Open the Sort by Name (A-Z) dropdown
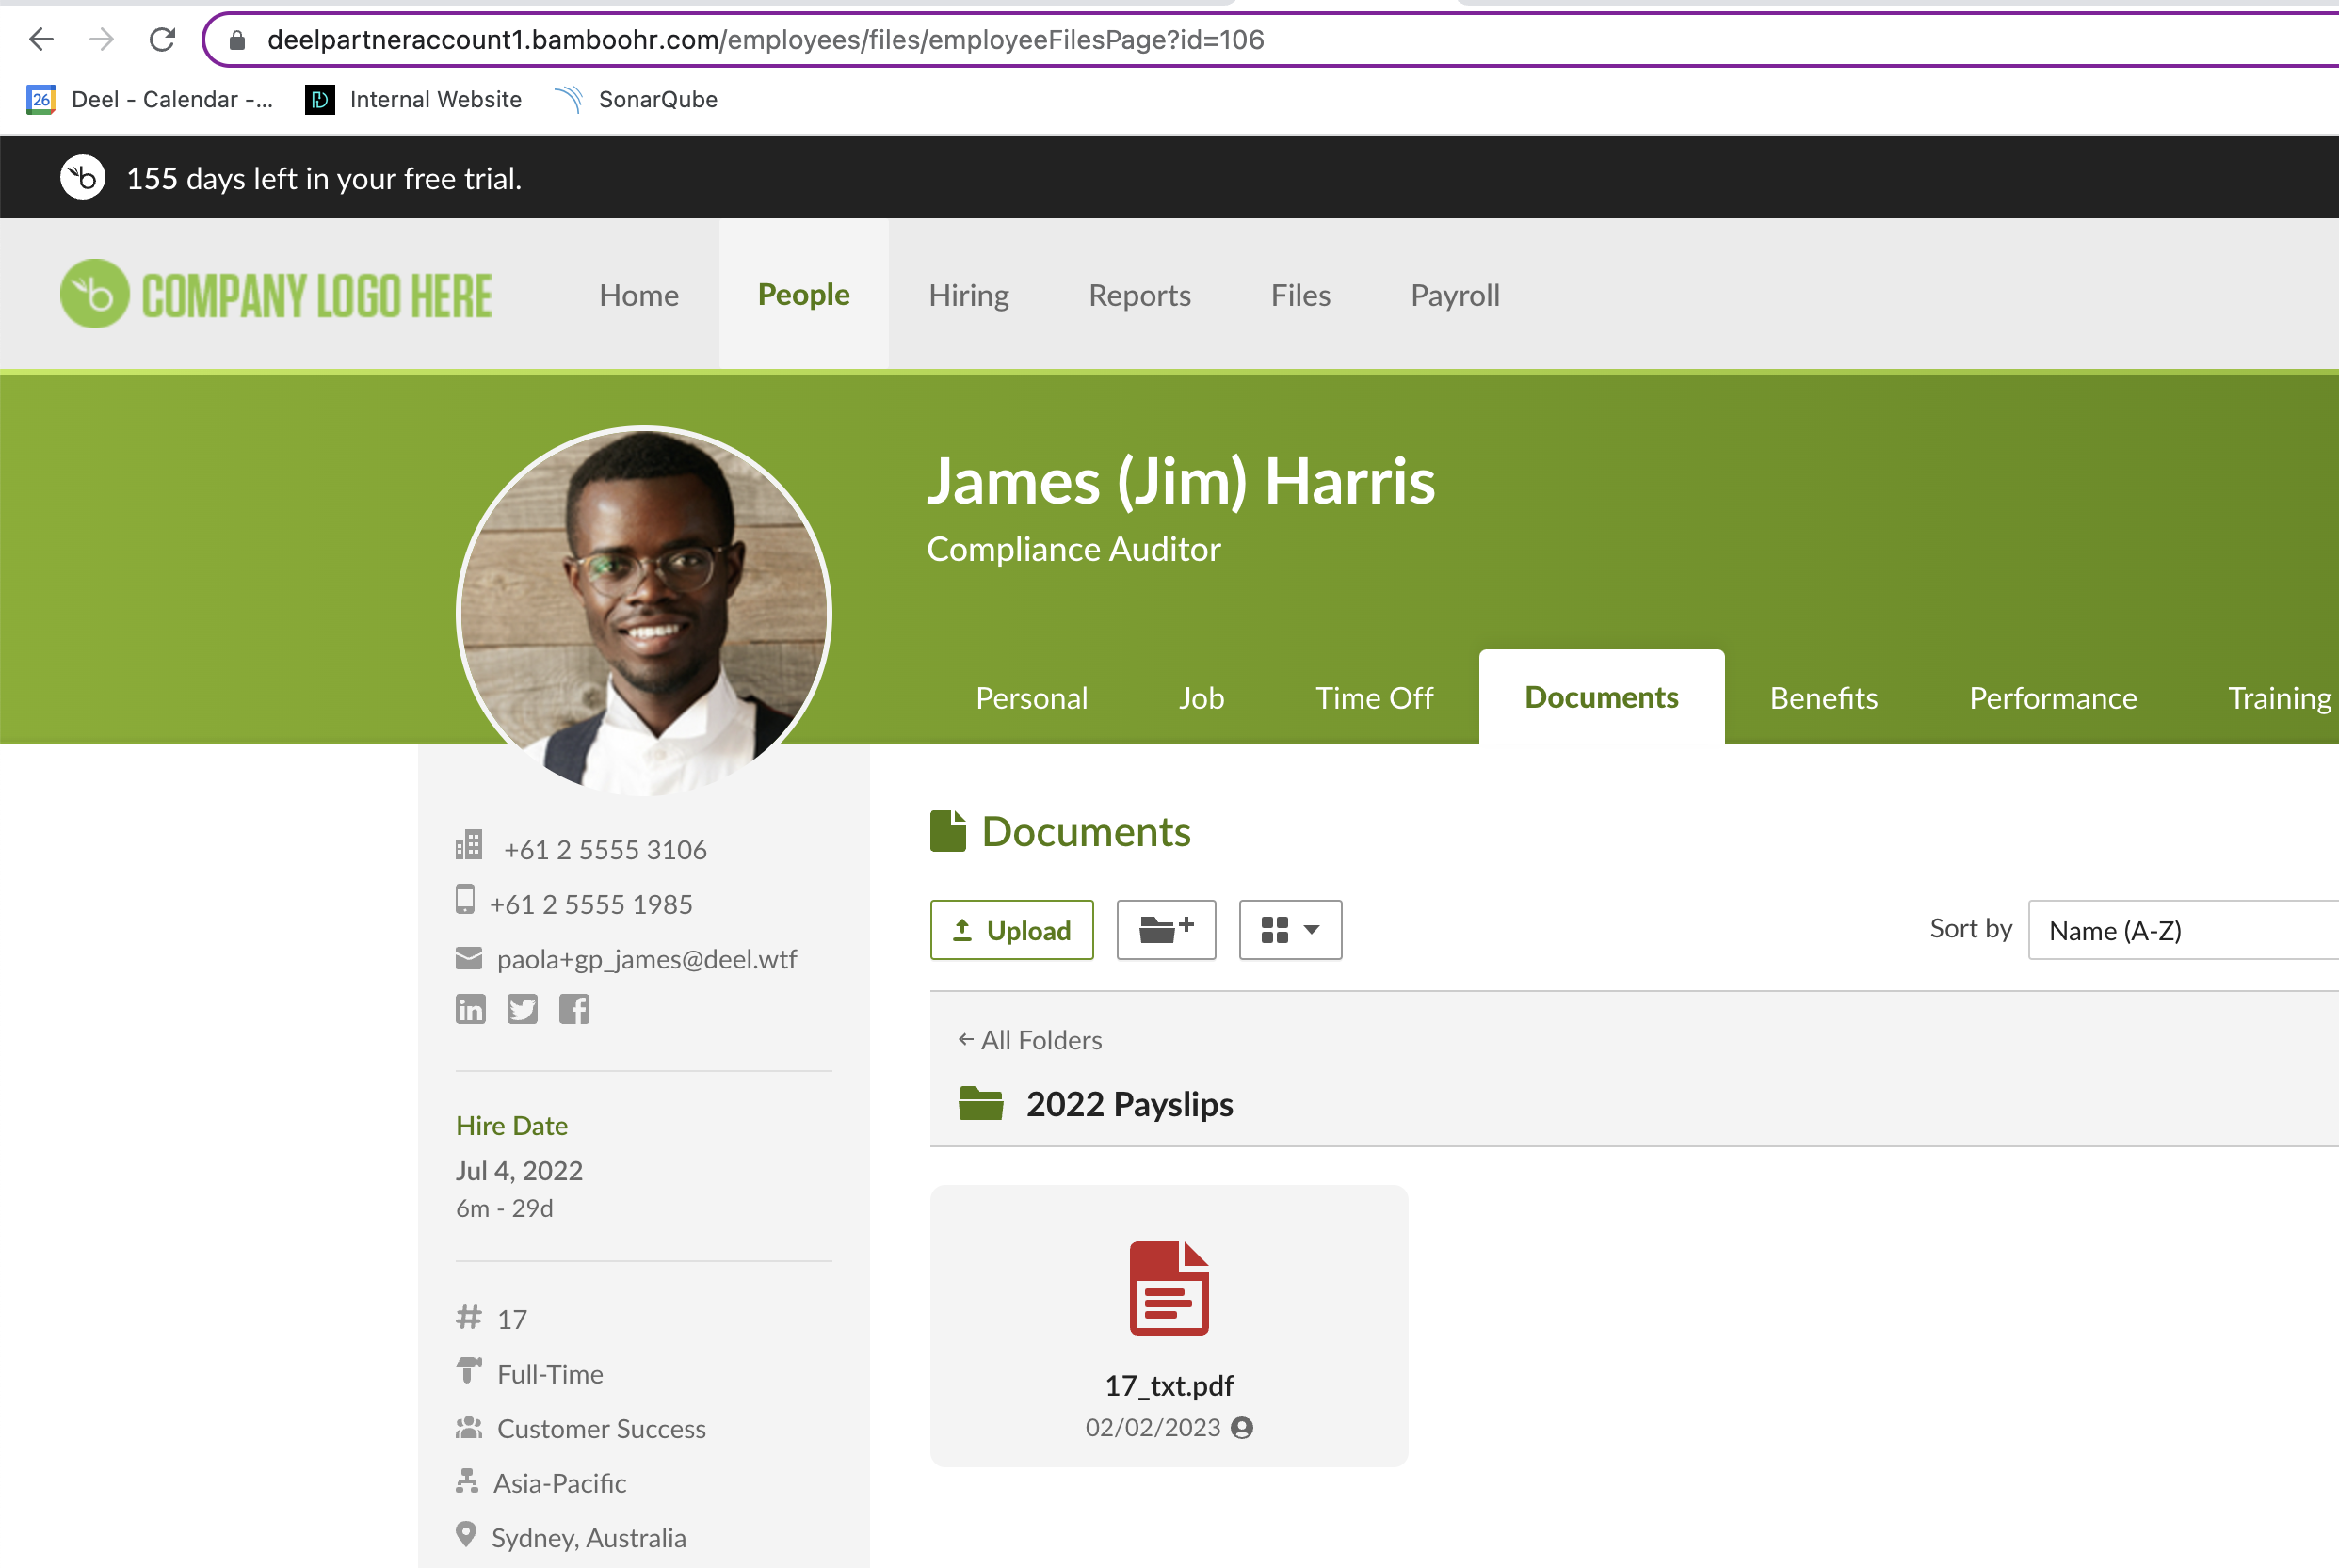Screen dimensions: 2339x1568 [2183, 930]
